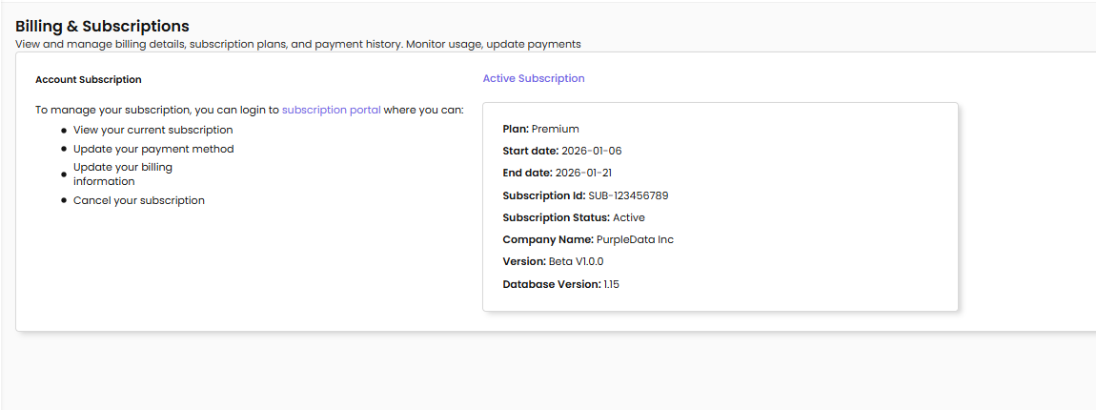Click the Billing & Subscriptions page title
The width and height of the screenshot is (1096, 410).
tap(102, 27)
